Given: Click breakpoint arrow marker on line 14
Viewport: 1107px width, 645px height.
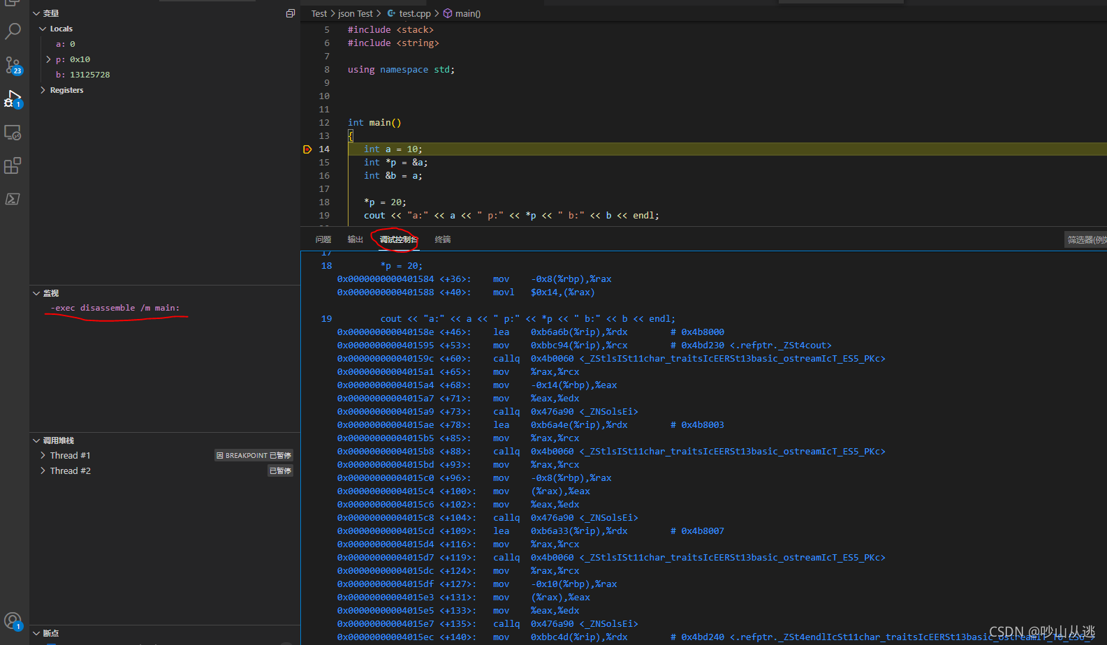Looking at the screenshot, I should (307, 149).
